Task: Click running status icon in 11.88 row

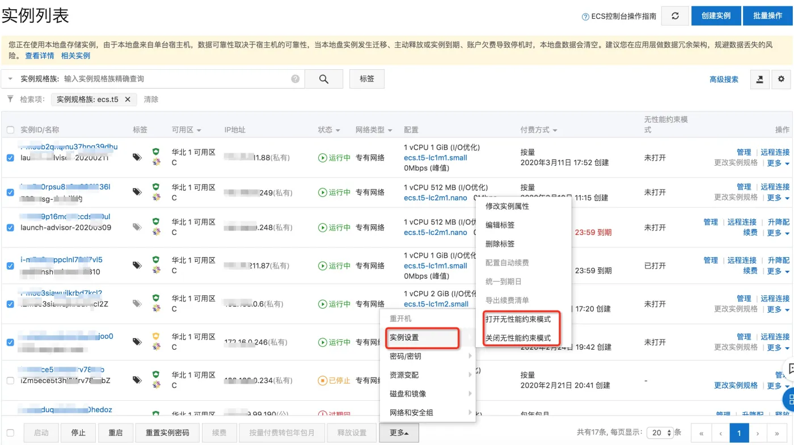Action: [323, 158]
